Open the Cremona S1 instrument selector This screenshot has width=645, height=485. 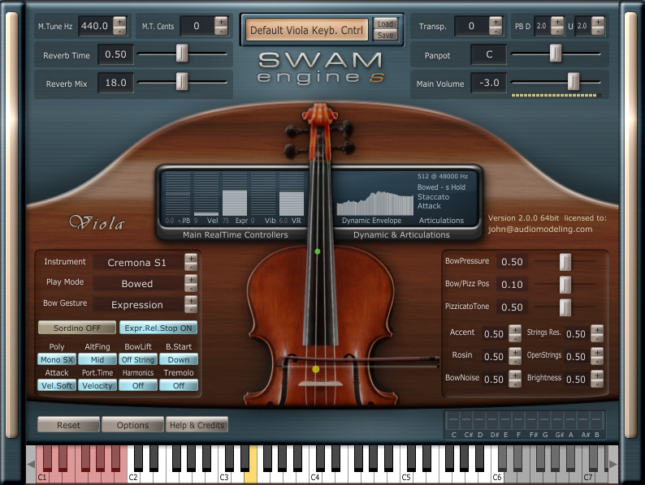click(x=137, y=263)
